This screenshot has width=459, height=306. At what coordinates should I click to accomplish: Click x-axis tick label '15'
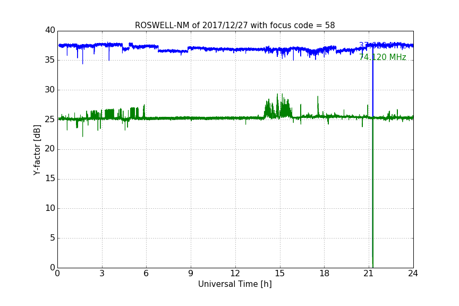279,274
